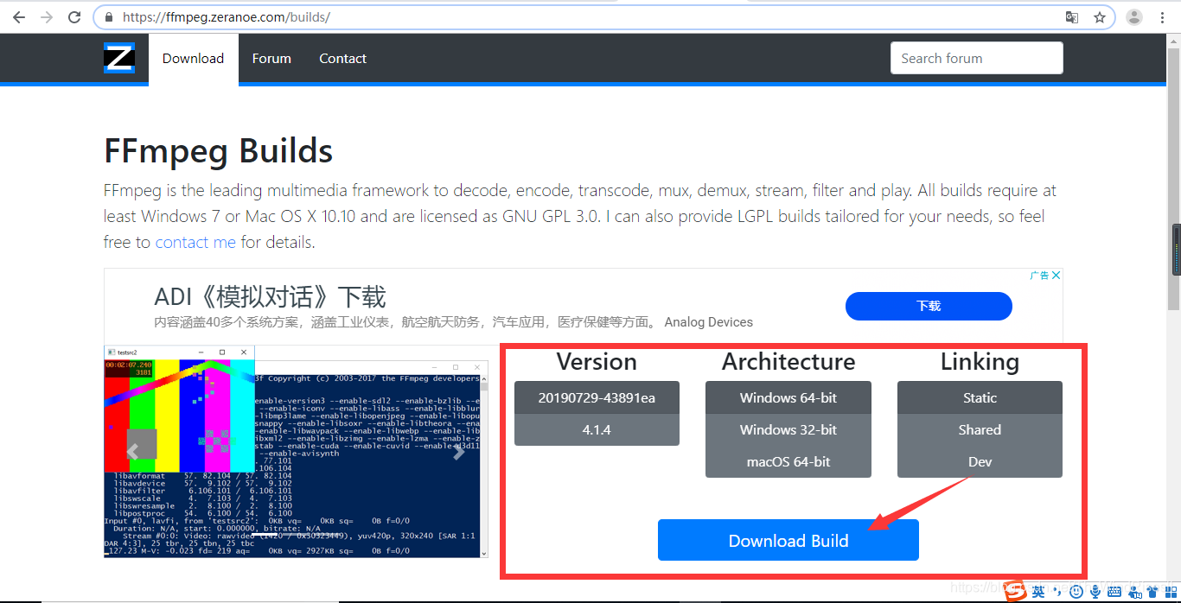Click the Sogou microphone voice input icon
Screen dimensions: 1181x603
pyautogui.click(x=1095, y=591)
